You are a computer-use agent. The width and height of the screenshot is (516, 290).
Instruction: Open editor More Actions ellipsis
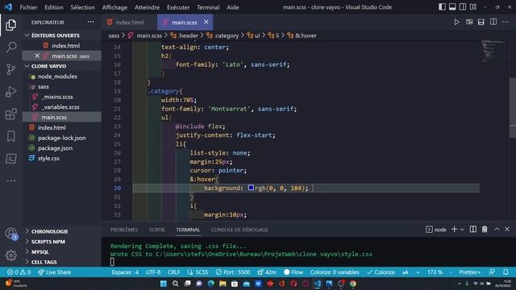pyautogui.click(x=506, y=22)
